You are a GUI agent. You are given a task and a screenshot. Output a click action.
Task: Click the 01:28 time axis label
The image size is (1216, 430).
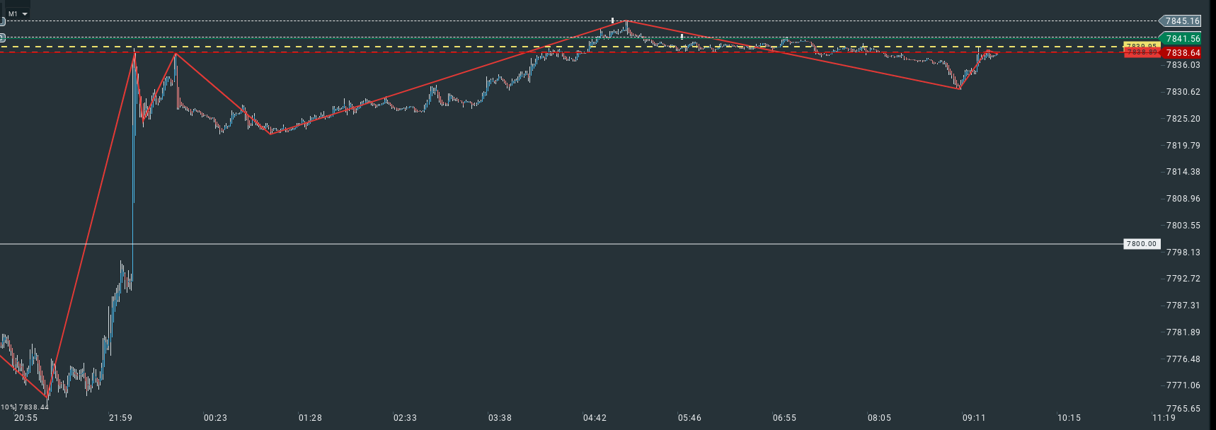(x=310, y=418)
